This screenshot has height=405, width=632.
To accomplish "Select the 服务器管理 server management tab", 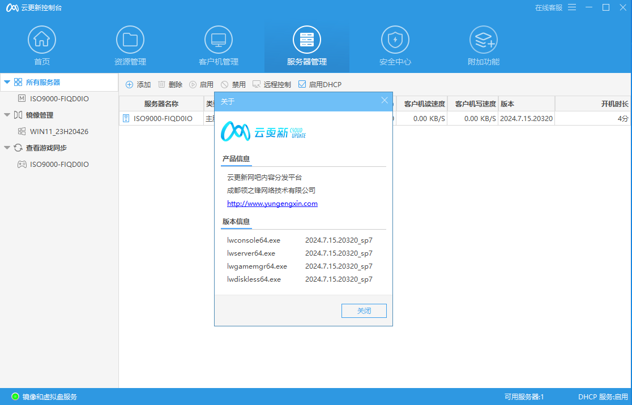I will (307, 46).
